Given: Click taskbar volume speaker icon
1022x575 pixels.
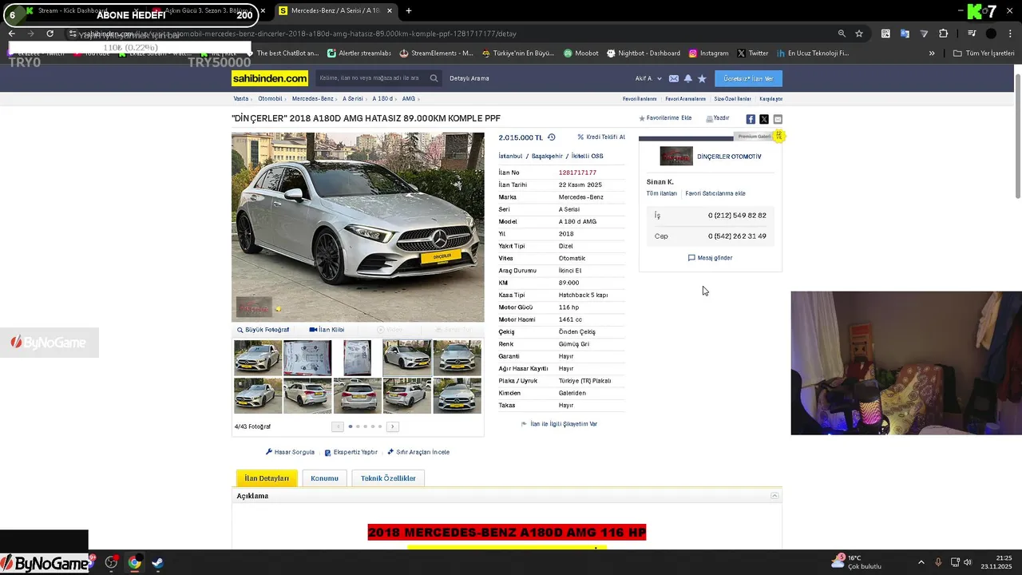Looking at the screenshot, I should [967, 562].
